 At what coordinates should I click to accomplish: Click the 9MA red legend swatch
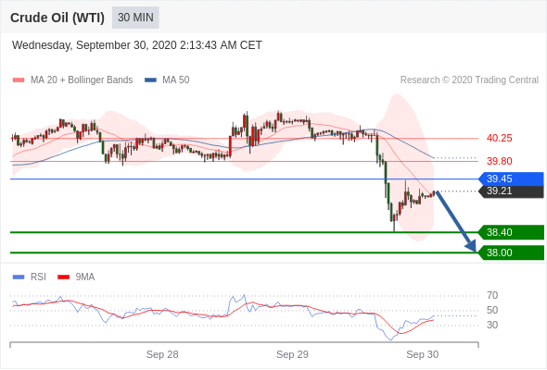[63, 277]
